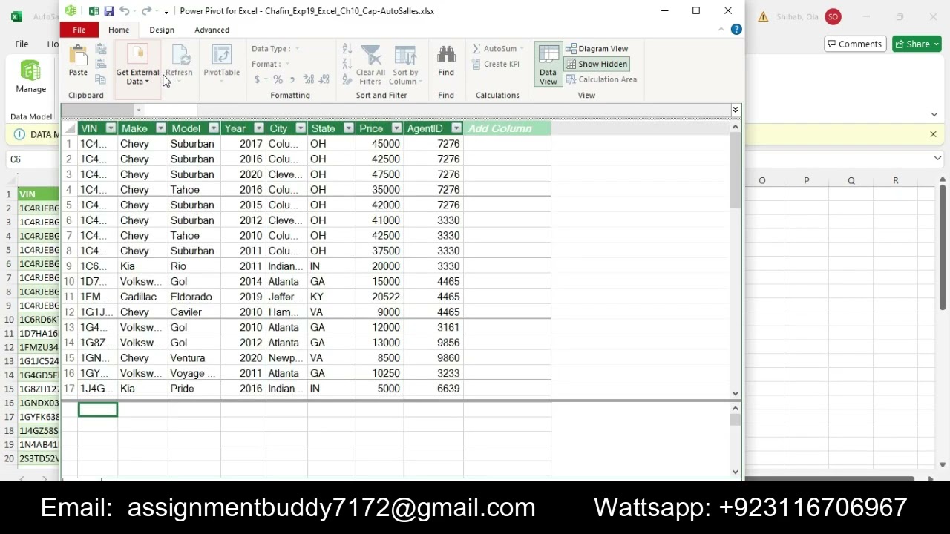This screenshot has height=534, width=950.
Task: Click the formula bar input field
Action: coord(462,111)
